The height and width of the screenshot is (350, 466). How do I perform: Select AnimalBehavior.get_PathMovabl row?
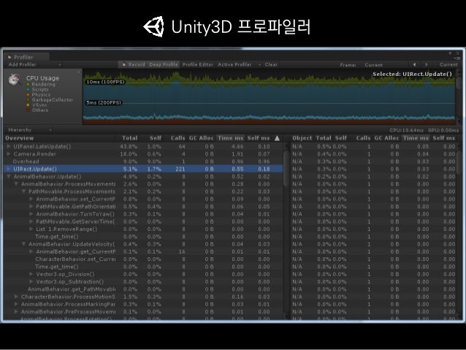(143, 289)
